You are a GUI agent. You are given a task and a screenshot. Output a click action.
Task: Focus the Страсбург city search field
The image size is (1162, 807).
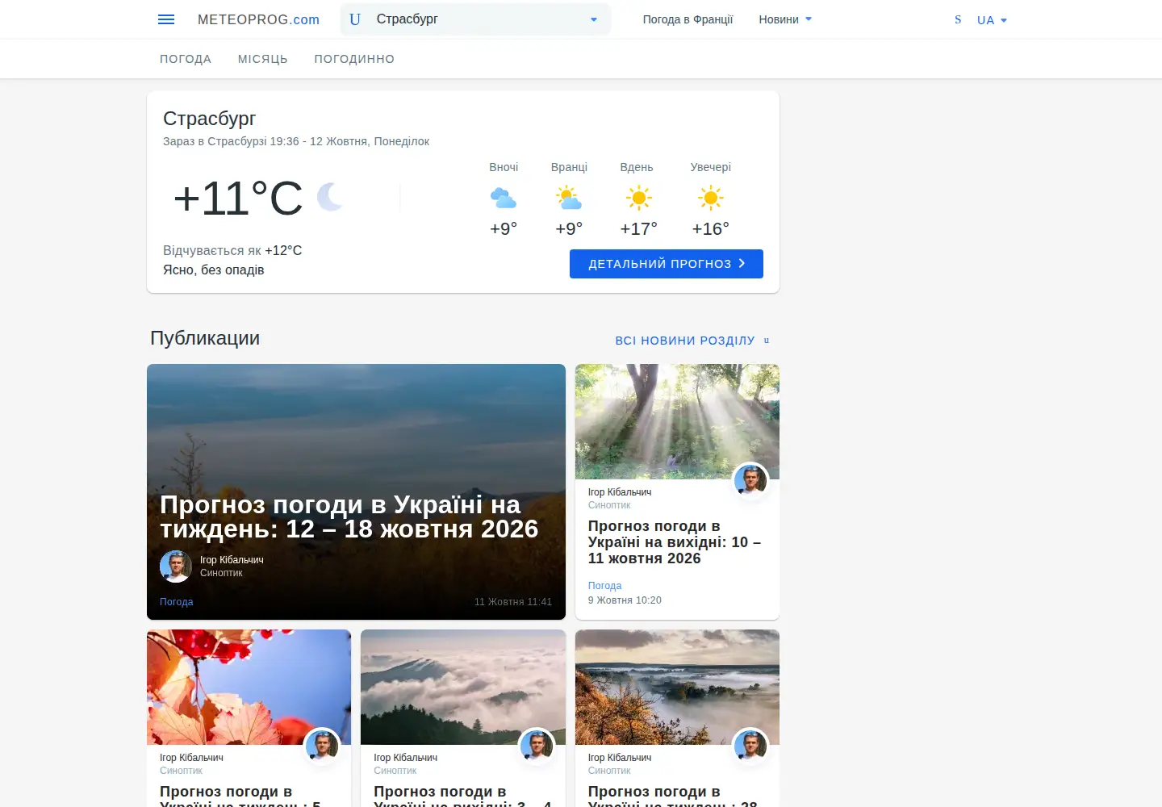tap(476, 19)
